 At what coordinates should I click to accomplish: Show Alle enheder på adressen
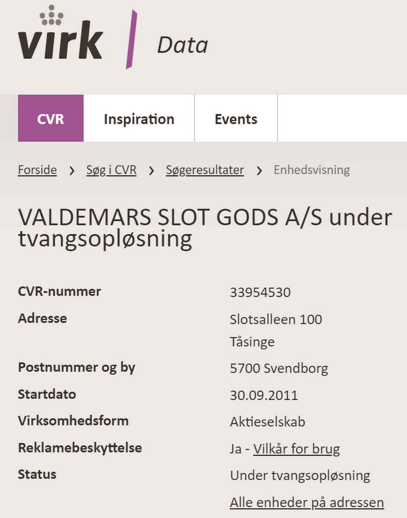pos(307,502)
